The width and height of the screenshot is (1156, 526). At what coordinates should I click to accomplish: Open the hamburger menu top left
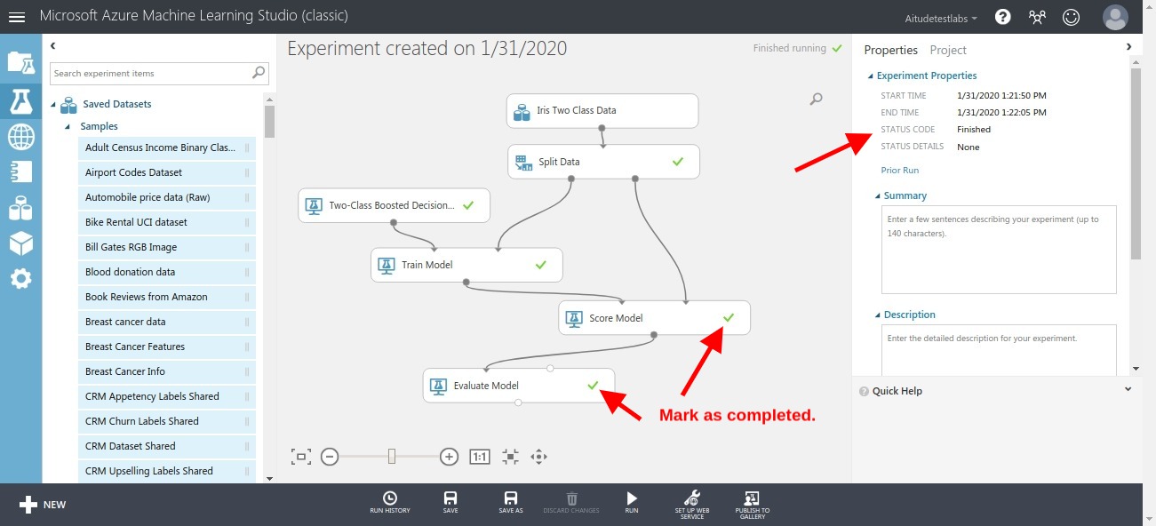coord(17,17)
